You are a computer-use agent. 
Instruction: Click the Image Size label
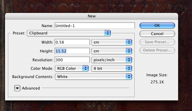(157, 75)
